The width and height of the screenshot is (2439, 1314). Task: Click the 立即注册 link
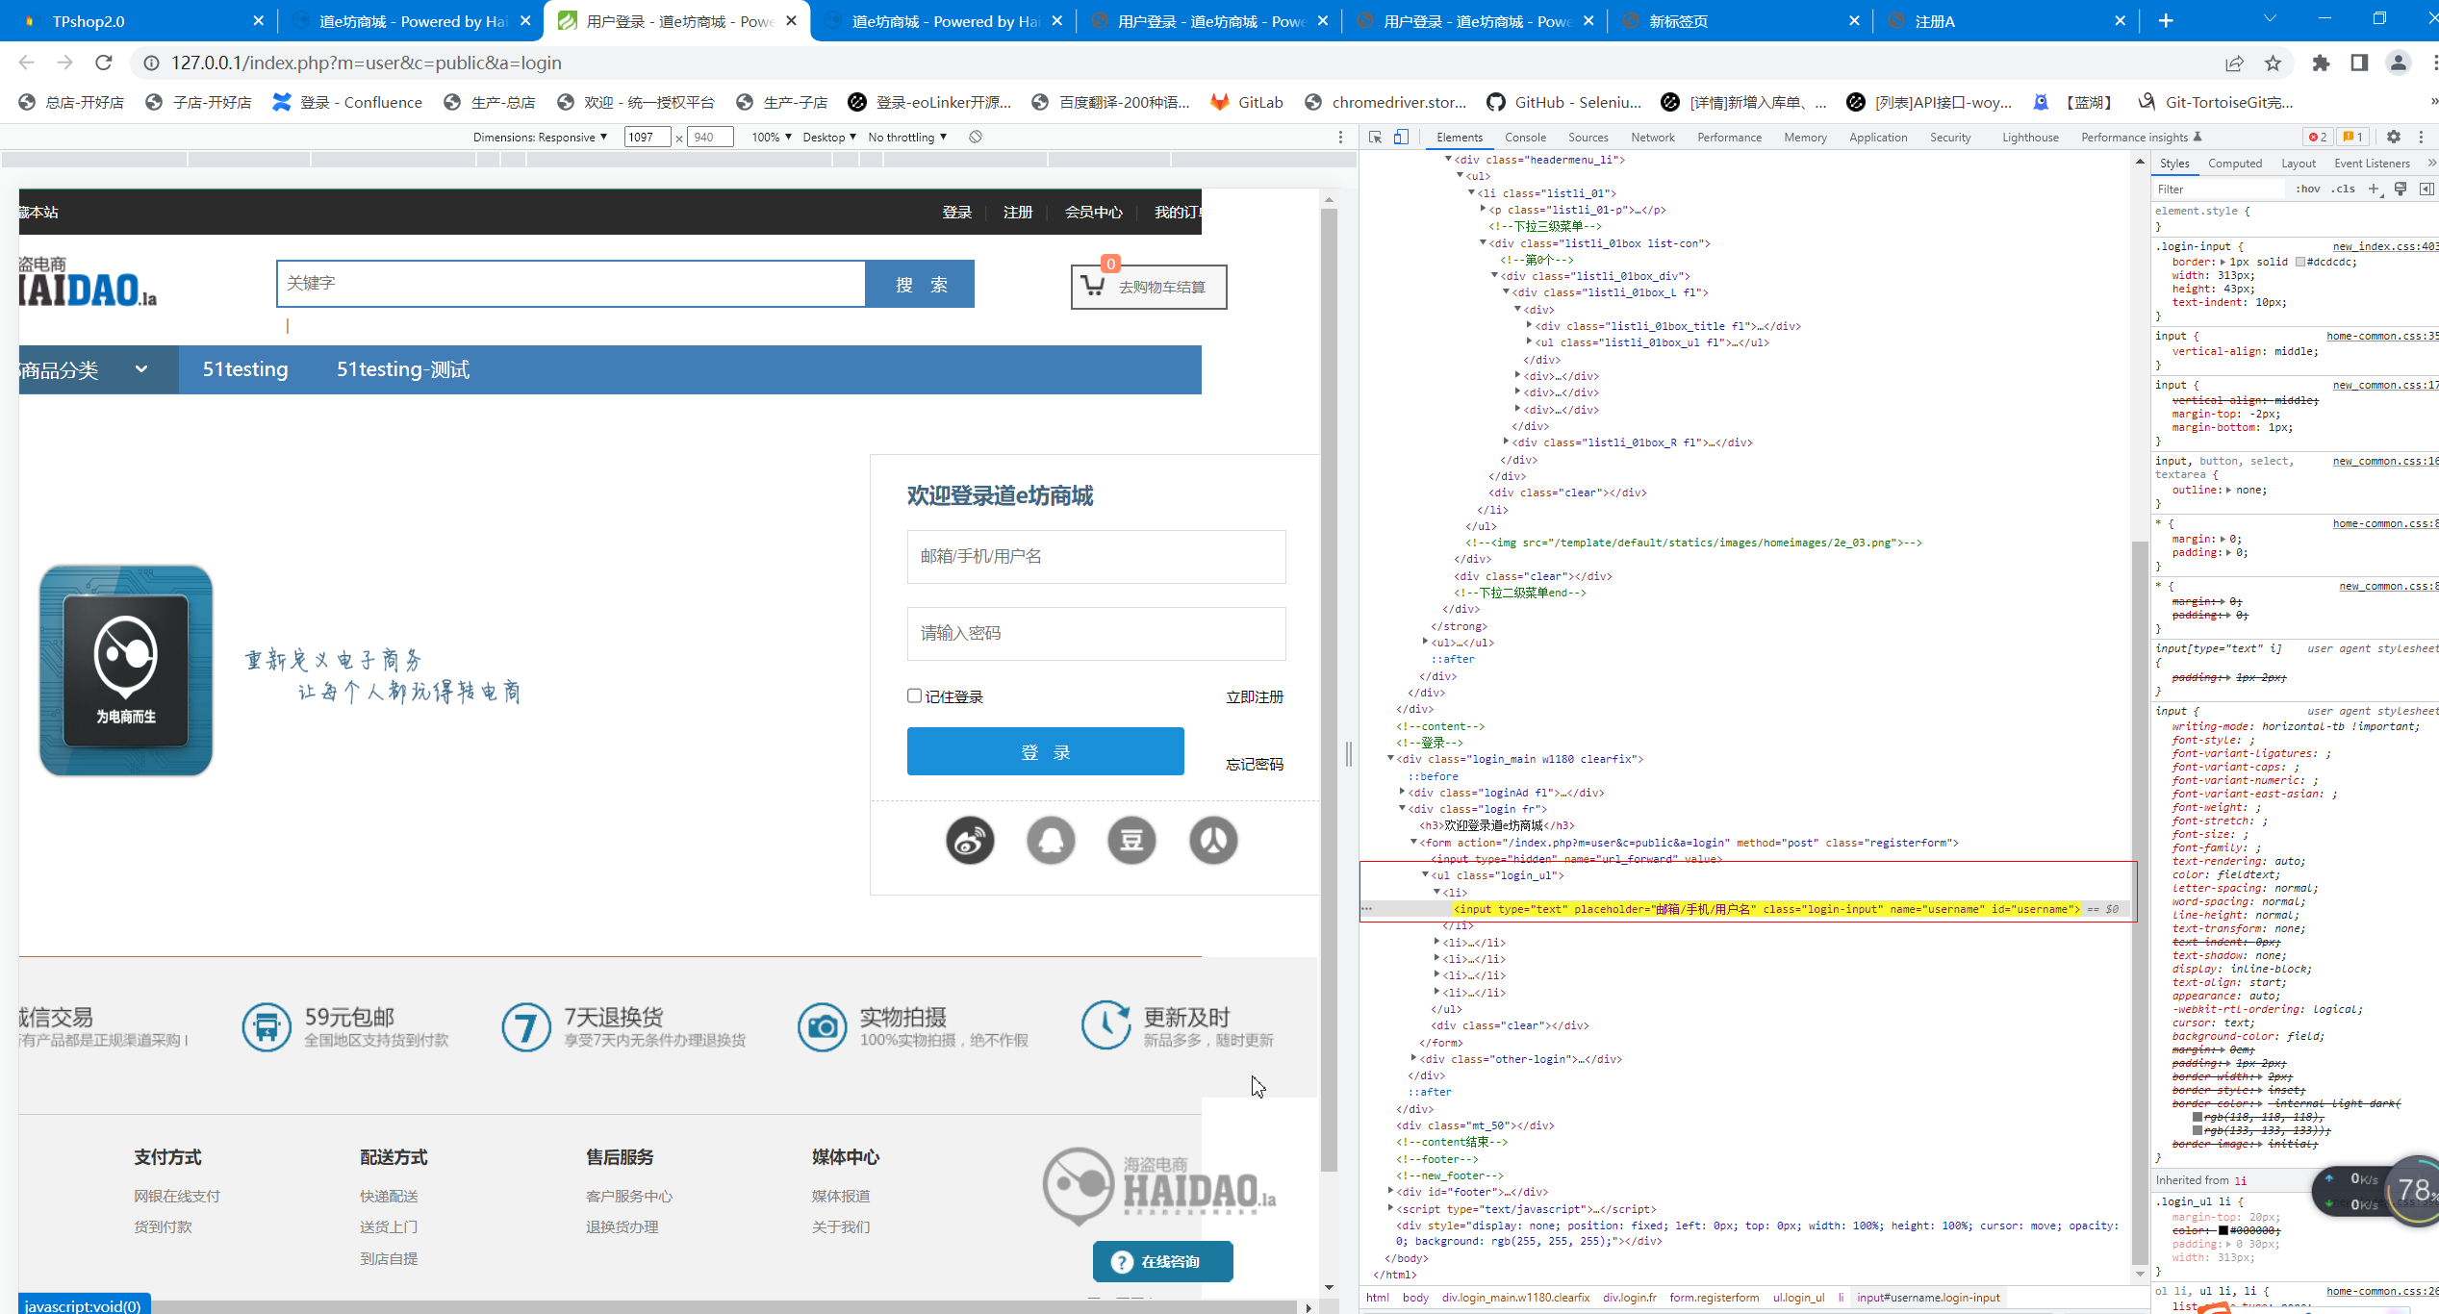(1254, 696)
